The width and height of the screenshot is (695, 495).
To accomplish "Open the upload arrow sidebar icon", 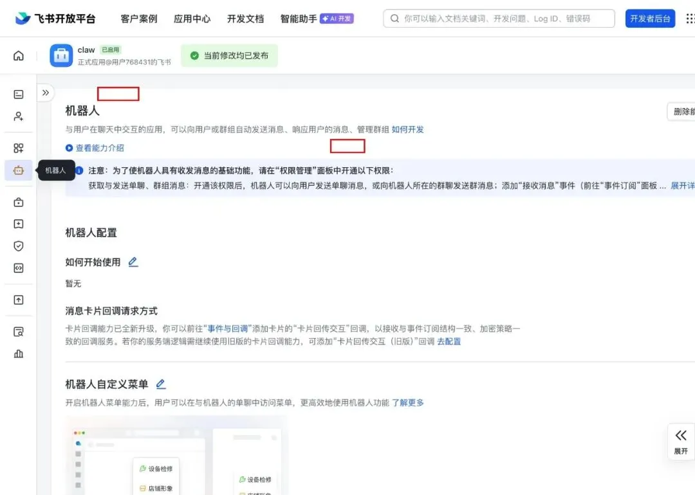I will click(x=19, y=300).
